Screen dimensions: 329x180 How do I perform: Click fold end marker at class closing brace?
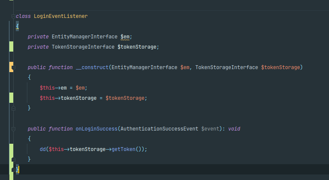pyautogui.click(x=13, y=169)
